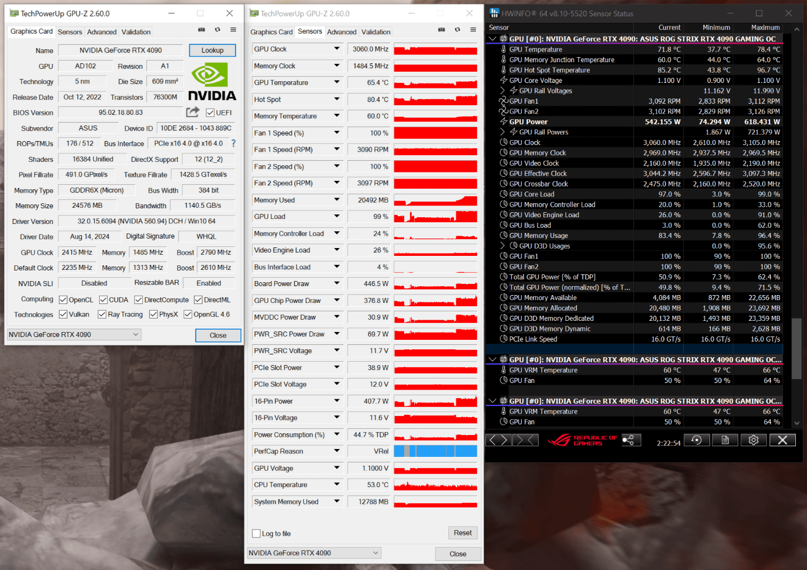Click Close button in GPU-Z Sensors window
Image resolution: width=807 pixels, height=570 pixels.
(x=458, y=554)
